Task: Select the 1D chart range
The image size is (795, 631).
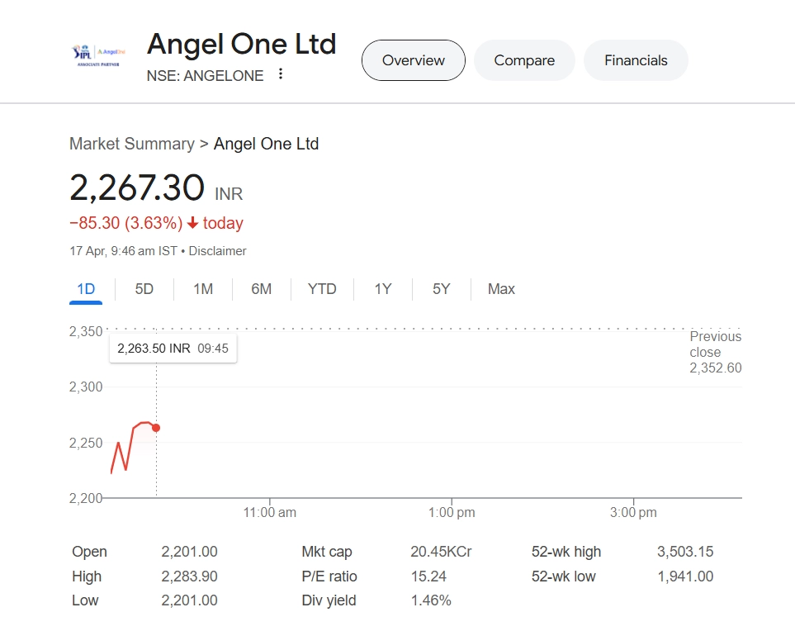Action: 86,289
